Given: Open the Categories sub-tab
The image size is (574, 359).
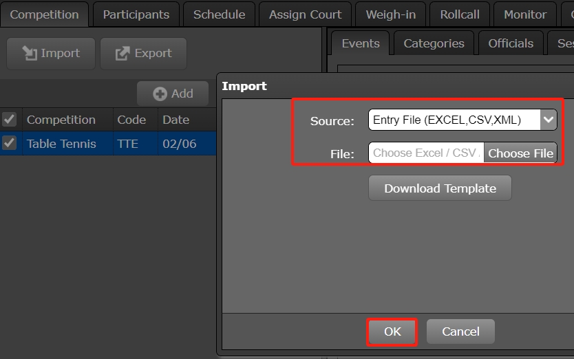Looking at the screenshot, I should [x=434, y=43].
